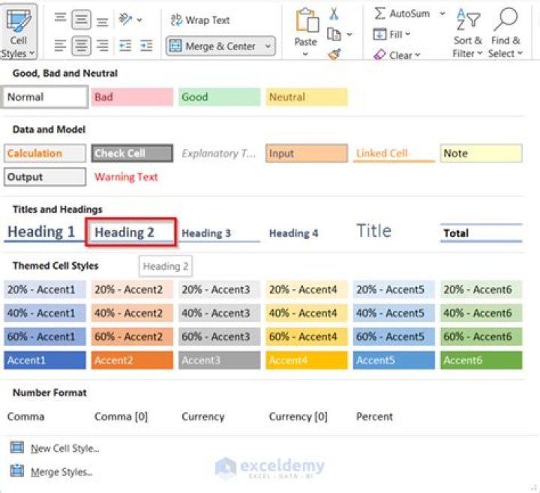Choose the Explanatory Text style
The height and width of the screenshot is (493, 540).
(219, 153)
